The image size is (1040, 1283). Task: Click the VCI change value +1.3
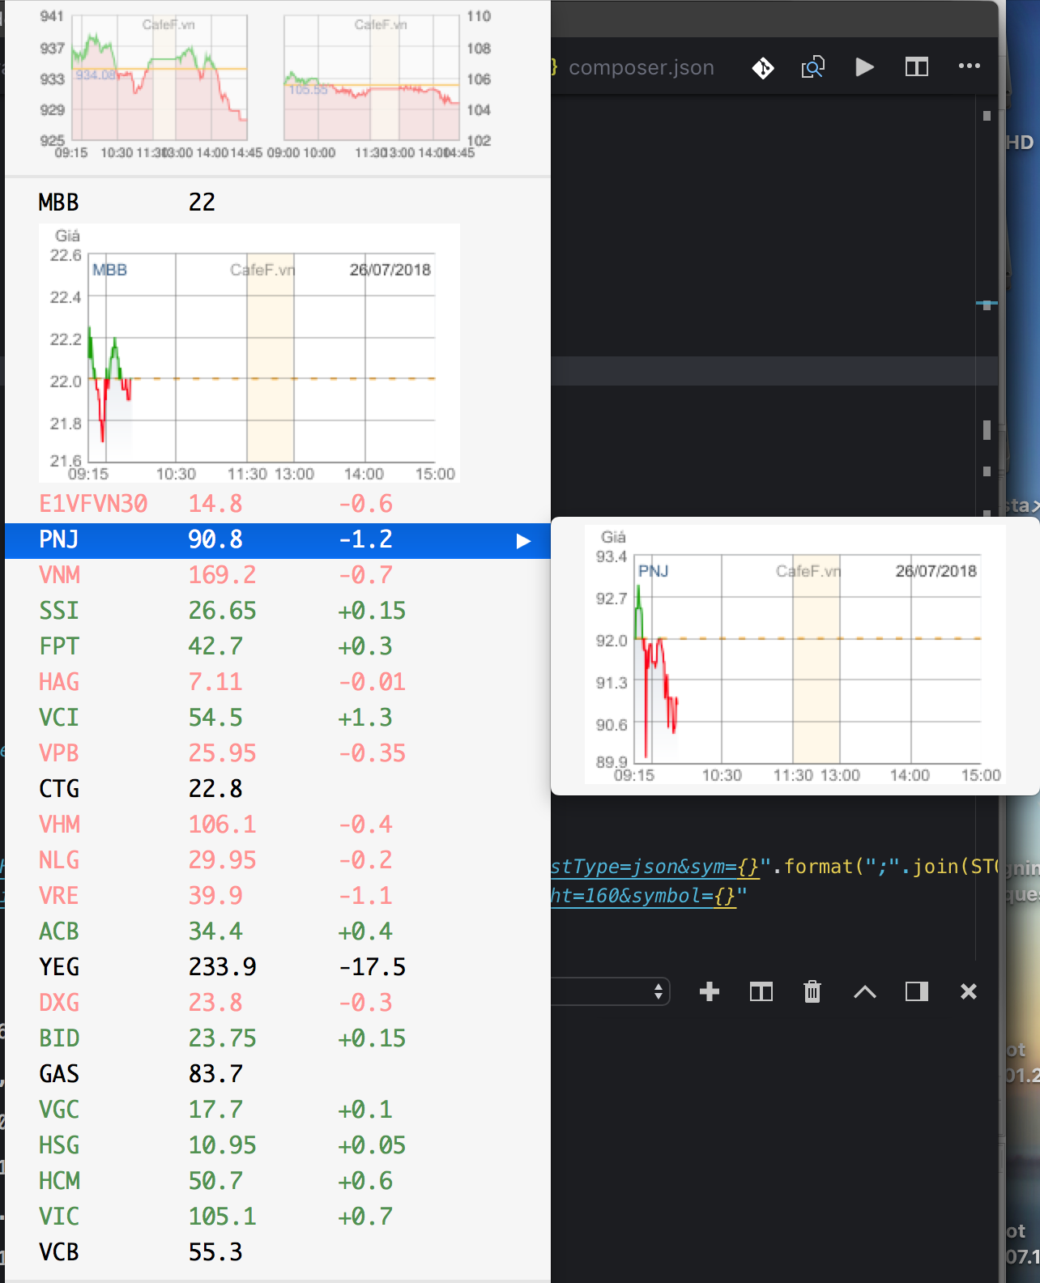pyautogui.click(x=365, y=718)
